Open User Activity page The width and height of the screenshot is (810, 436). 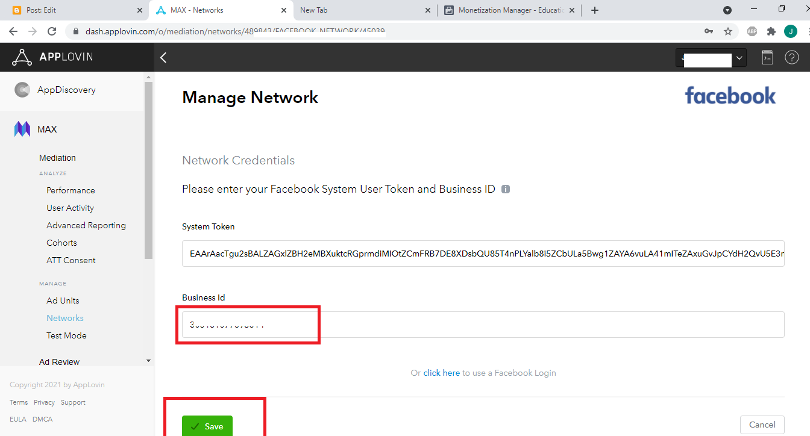(70, 208)
